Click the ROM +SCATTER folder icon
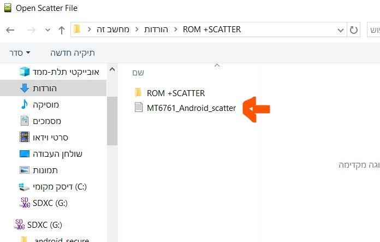The image size is (380, 242). coord(138,92)
